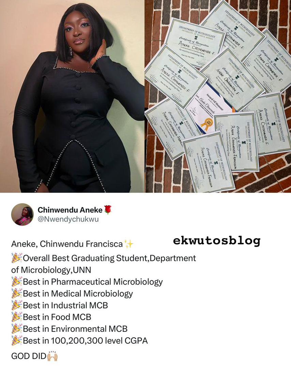Click party popper before Overall Best Graduating
291x368 pixels.
(x=17, y=258)
